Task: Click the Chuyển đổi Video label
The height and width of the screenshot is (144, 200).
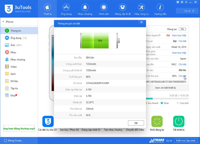Action: [x=135, y=130]
